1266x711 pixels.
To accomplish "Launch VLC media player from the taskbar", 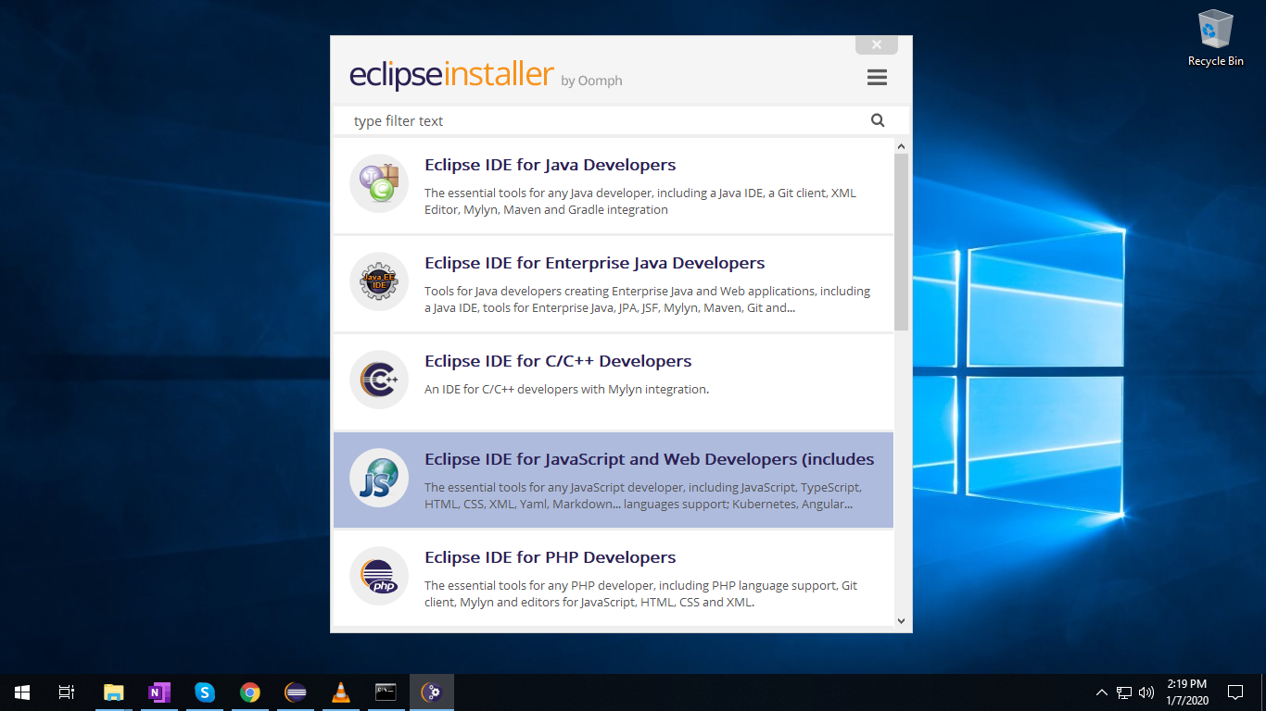I will pos(340,692).
